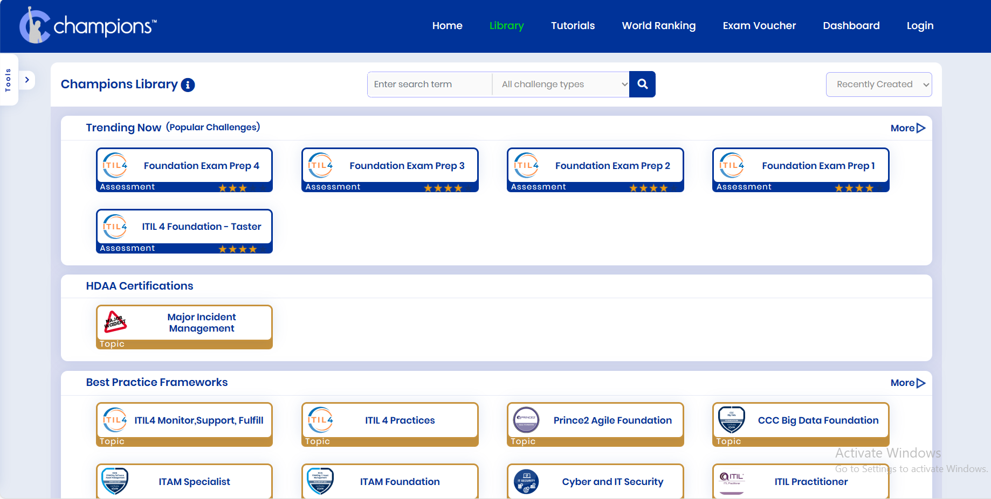Click the Prince2 Agile Foundation badge icon
Screen dimensions: 991x499
(526, 420)
